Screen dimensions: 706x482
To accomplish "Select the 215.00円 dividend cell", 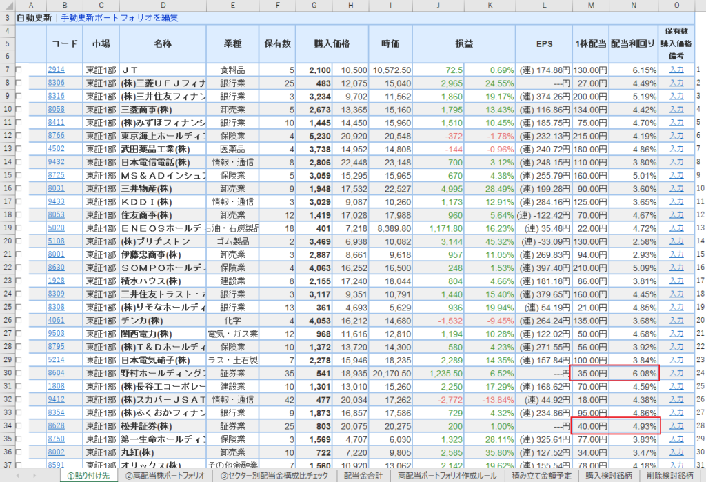I will click(x=591, y=136).
